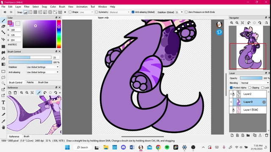Viewport: 271px width, 152px height.
Task: Open the Stabilizer (Global) value dropdown
Action: click(x=179, y=12)
